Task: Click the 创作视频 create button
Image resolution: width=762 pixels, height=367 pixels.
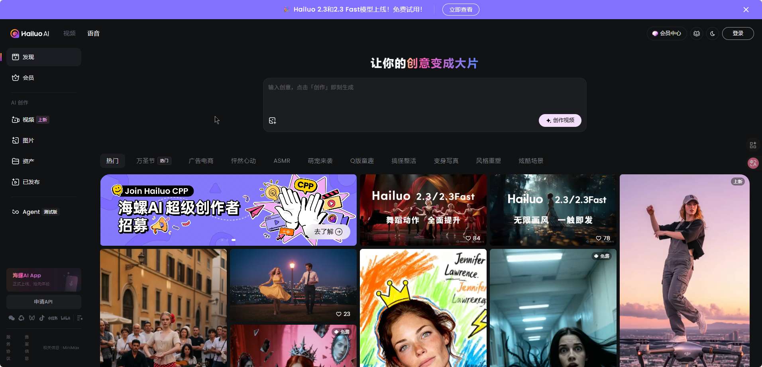Action: tap(560, 120)
